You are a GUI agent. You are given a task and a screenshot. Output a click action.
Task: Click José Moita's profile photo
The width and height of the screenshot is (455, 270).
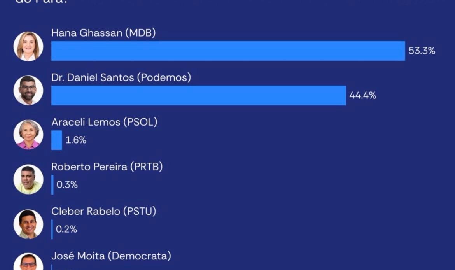(28, 261)
